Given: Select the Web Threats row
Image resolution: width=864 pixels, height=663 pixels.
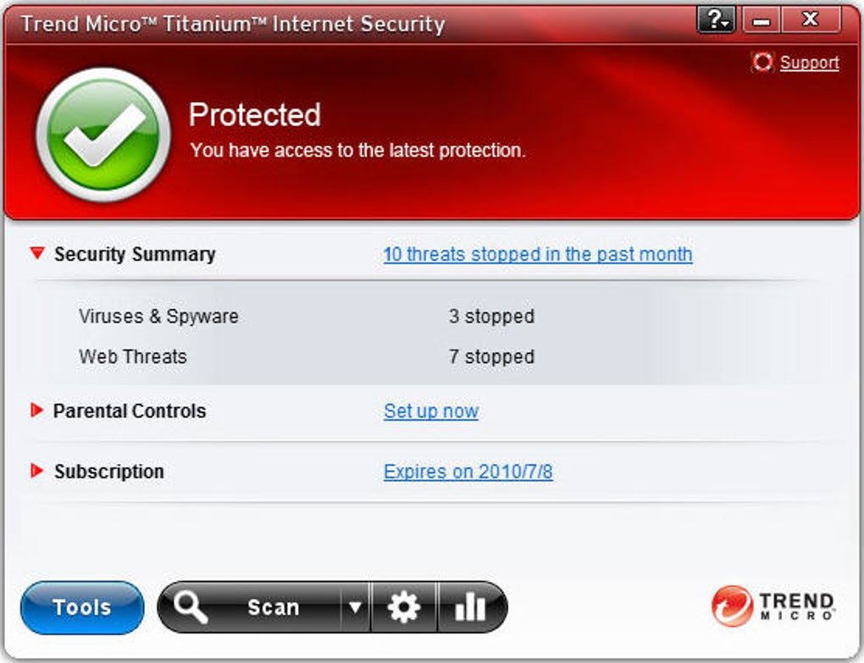Looking at the screenshot, I should pos(133,356).
